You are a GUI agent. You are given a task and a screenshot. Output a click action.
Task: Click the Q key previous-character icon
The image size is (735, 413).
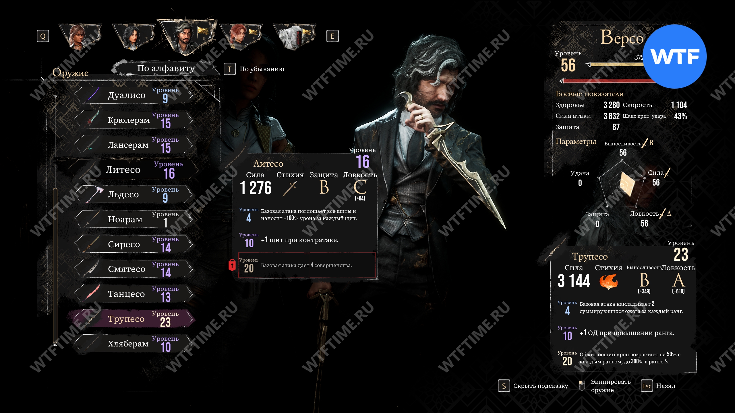(43, 36)
